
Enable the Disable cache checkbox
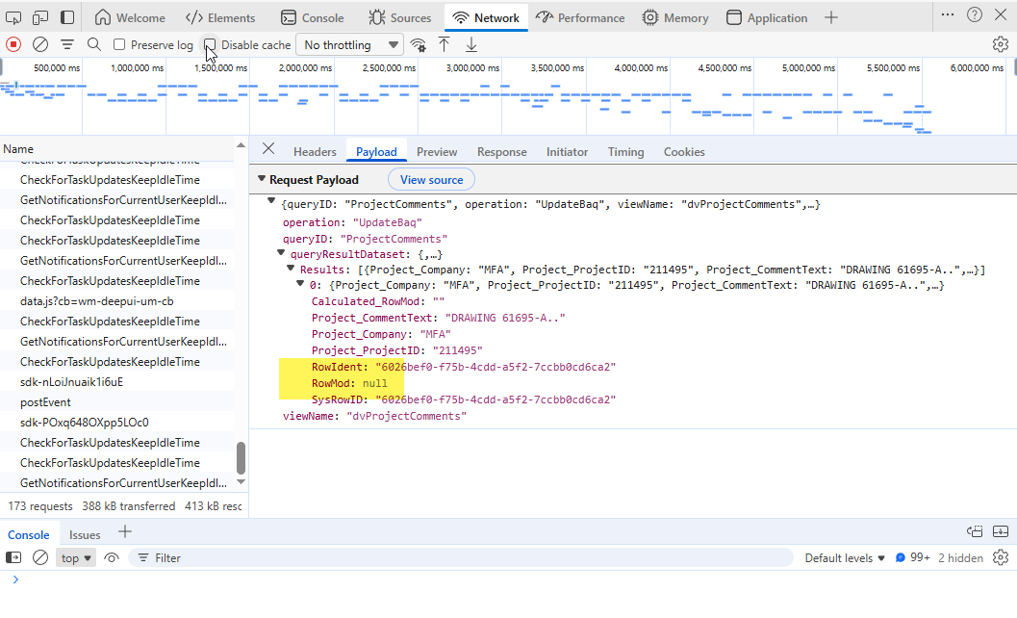tap(210, 45)
